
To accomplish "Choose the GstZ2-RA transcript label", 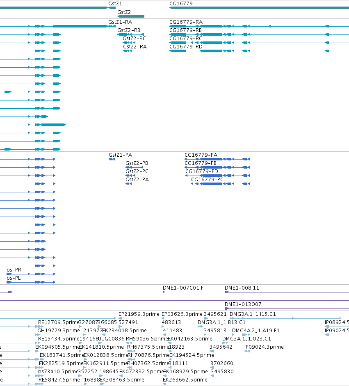I will point(135,47).
